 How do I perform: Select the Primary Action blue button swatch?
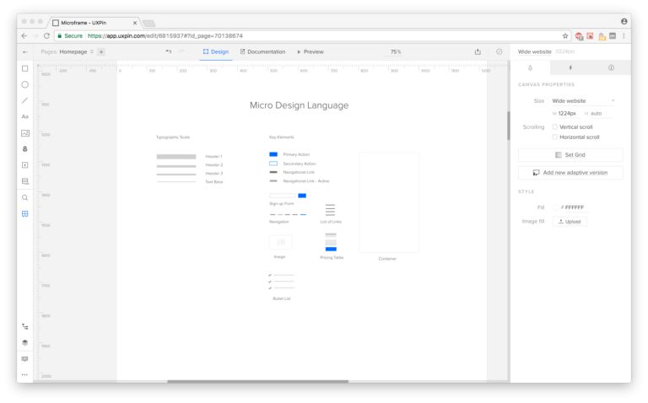(x=273, y=154)
